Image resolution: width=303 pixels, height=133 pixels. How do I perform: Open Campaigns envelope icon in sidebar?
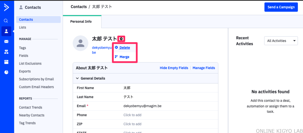pyautogui.click(x=6, y=41)
